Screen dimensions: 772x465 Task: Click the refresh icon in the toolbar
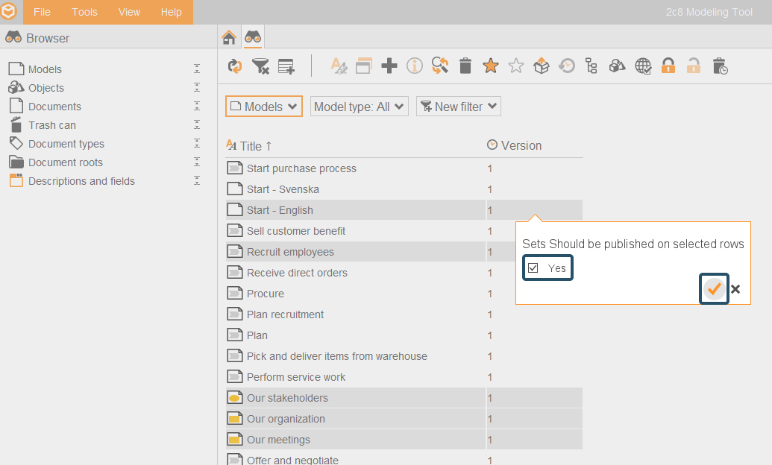pos(235,66)
